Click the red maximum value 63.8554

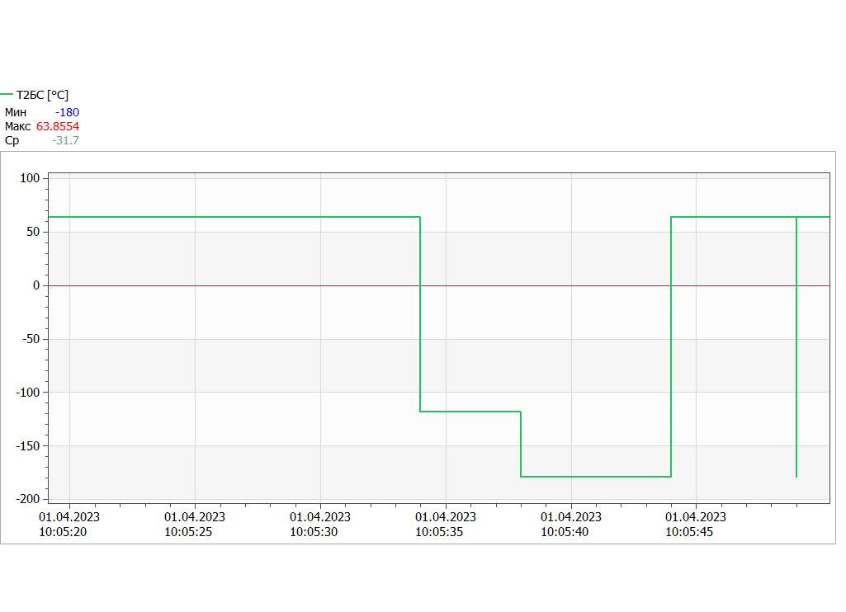tap(58, 126)
